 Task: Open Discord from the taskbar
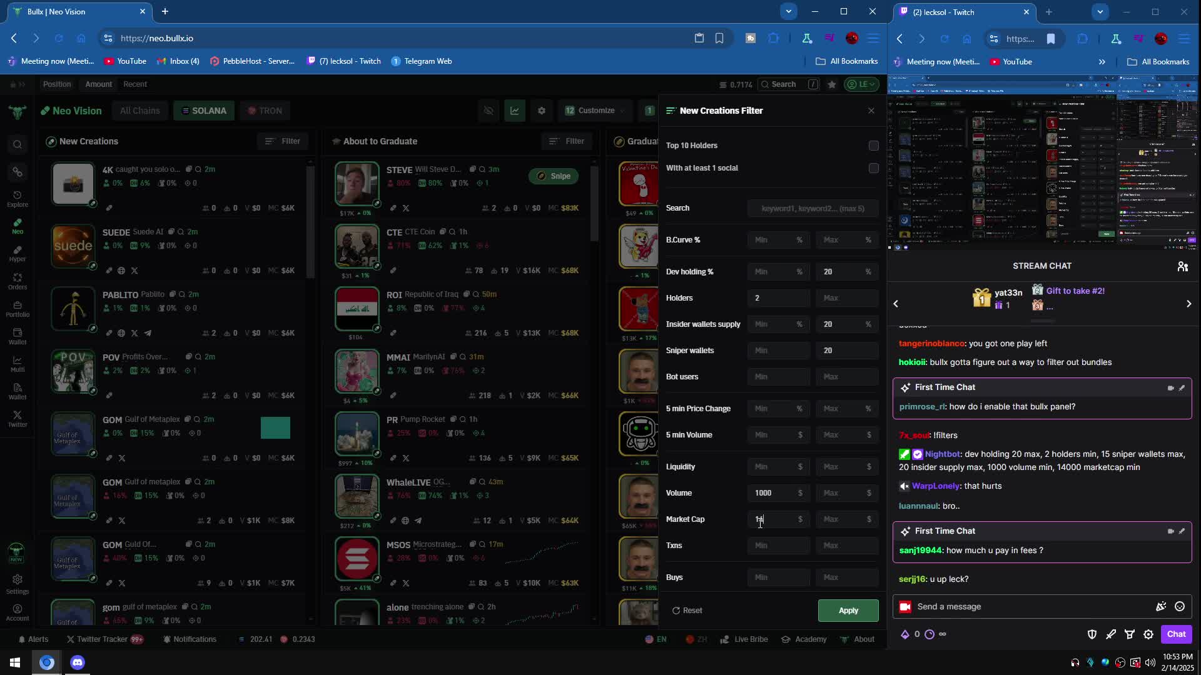pyautogui.click(x=78, y=662)
